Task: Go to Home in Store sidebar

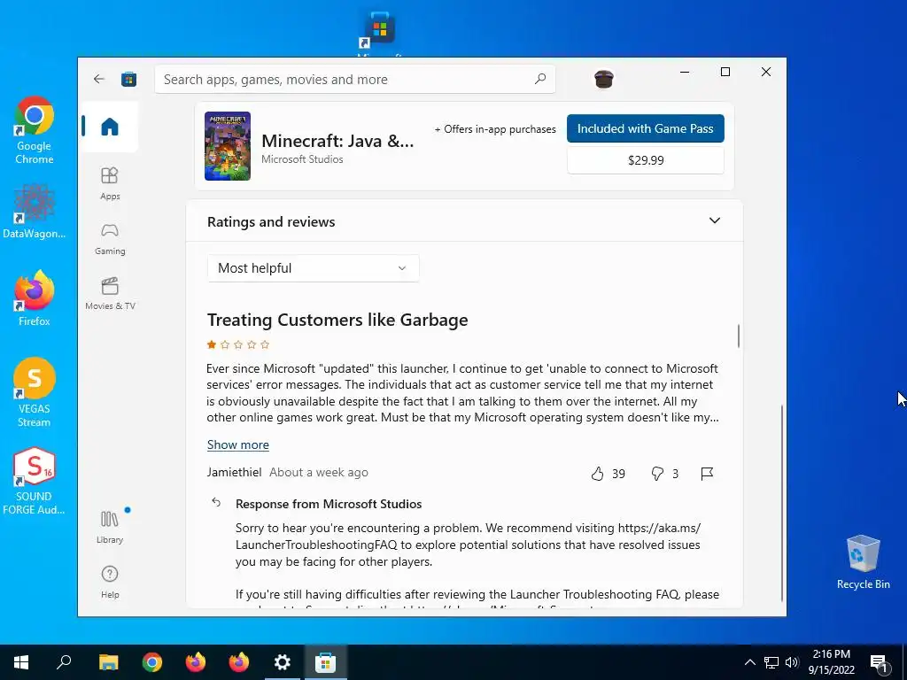Action: [109, 127]
